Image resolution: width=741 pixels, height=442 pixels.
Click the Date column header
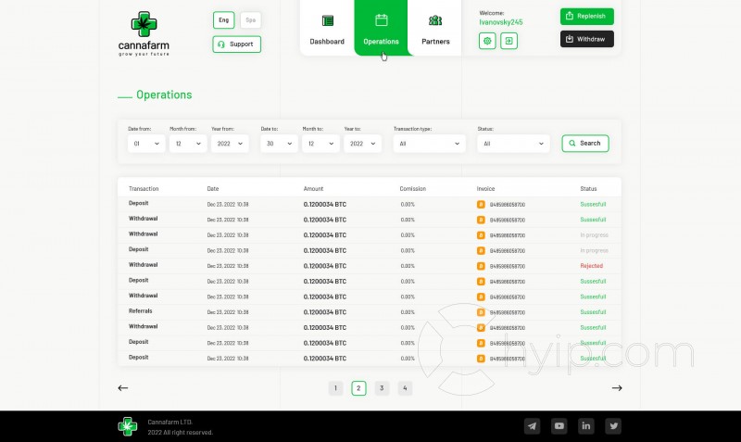tap(213, 189)
